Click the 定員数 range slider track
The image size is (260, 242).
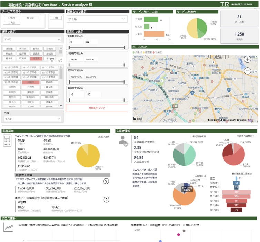click(97, 47)
